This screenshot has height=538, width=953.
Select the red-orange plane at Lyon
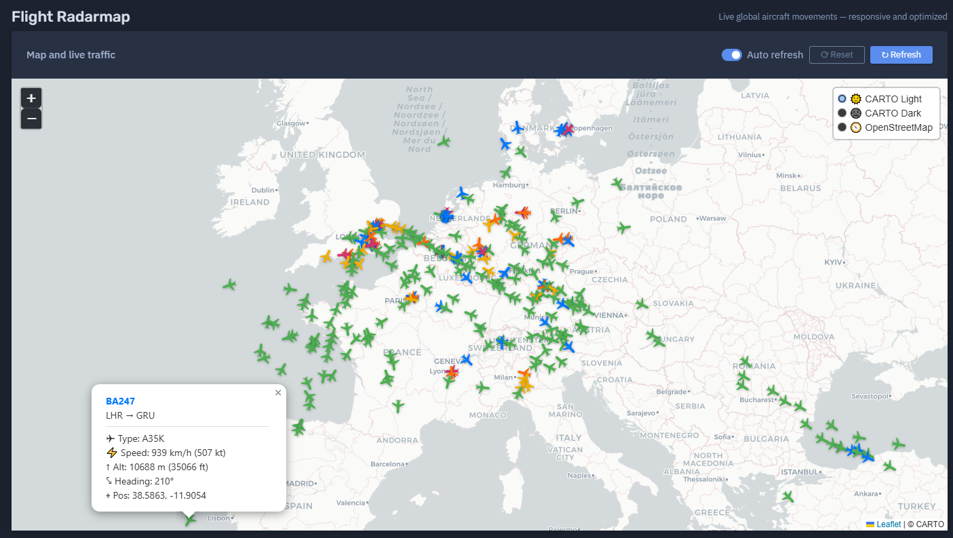pos(451,371)
